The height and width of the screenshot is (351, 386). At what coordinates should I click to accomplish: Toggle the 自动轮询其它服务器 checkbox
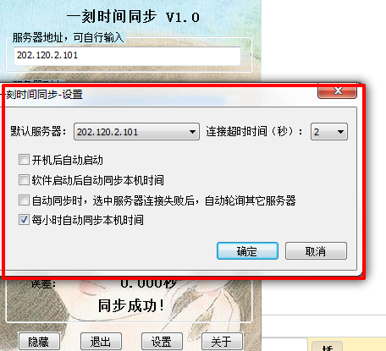(x=24, y=200)
